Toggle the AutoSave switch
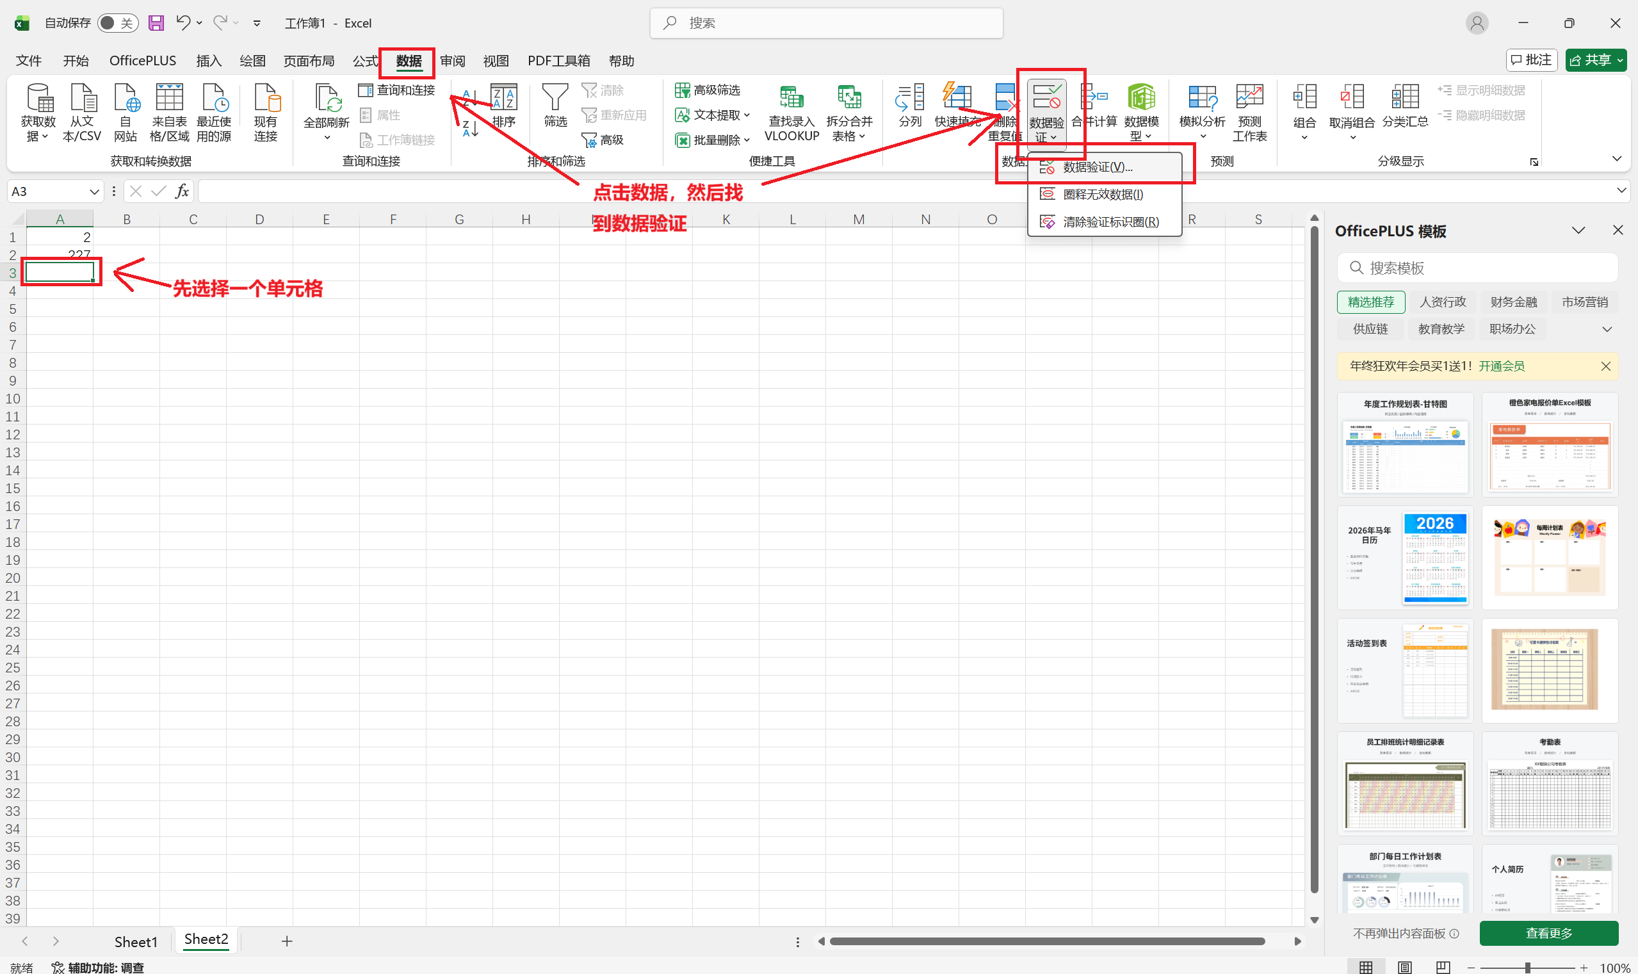 (x=117, y=23)
